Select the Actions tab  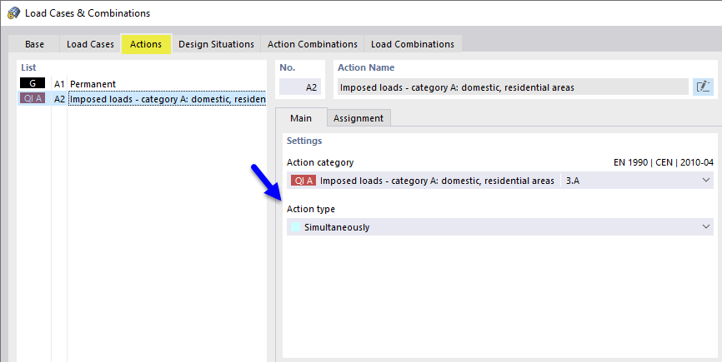[x=146, y=44]
